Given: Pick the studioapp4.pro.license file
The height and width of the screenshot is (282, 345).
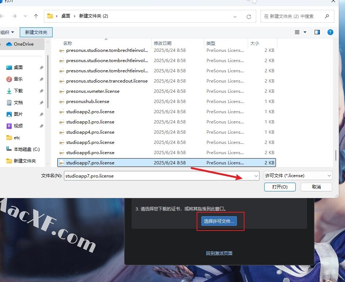Looking at the screenshot, I should click(167, 132).
